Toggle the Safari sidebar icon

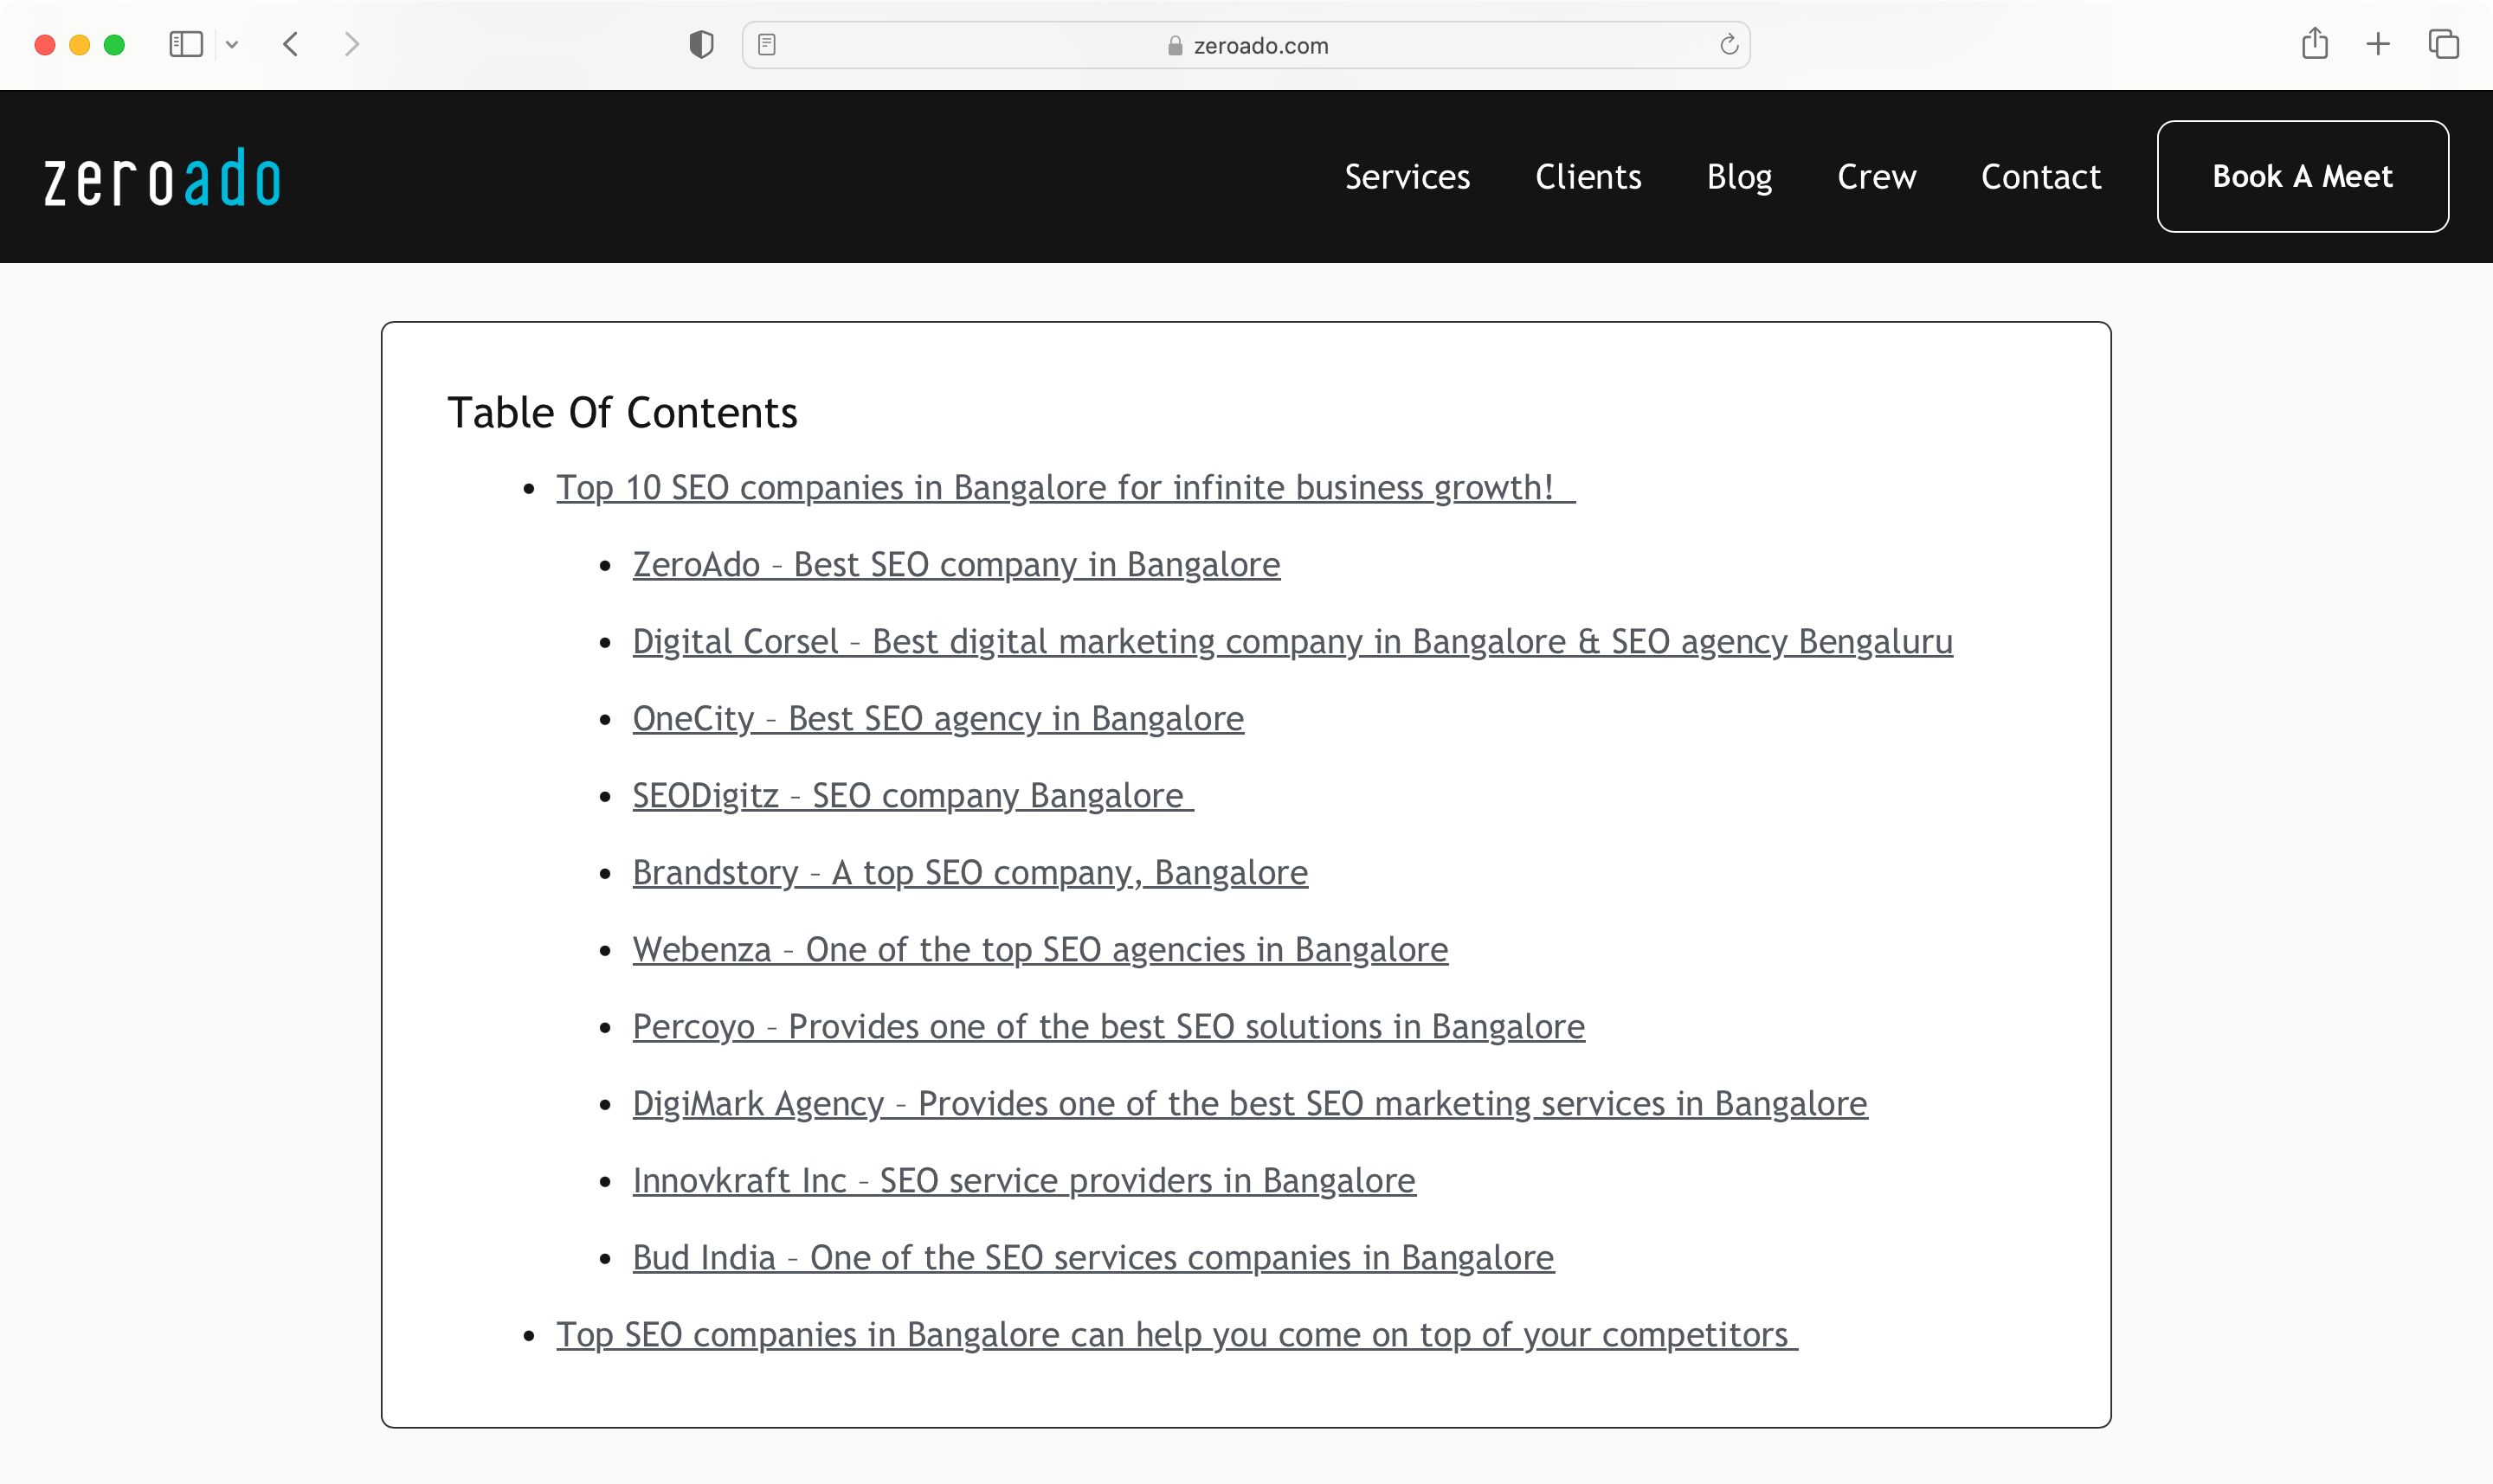(186, 45)
